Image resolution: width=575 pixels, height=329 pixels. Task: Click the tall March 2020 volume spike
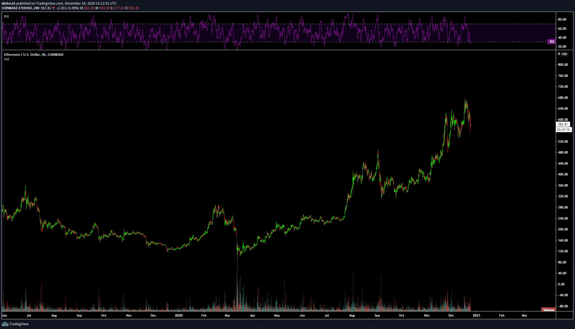tap(237, 289)
